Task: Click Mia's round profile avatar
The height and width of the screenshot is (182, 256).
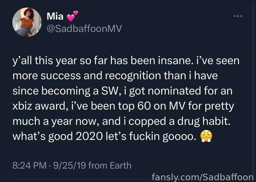Action: pyautogui.click(x=27, y=22)
